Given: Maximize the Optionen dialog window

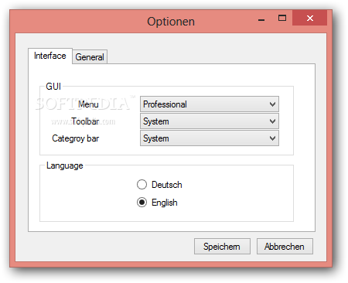Looking at the screenshot, I should [282, 18].
